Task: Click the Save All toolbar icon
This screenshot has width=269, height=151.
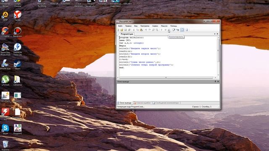Action: (x=129, y=30)
